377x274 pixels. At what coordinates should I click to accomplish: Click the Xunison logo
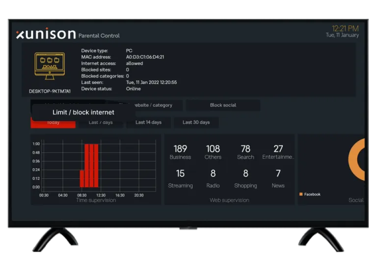(x=46, y=34)
